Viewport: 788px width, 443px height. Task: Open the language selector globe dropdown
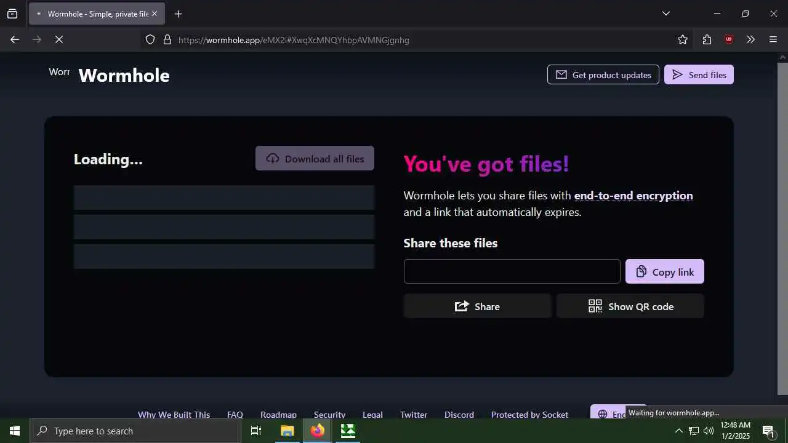click(x=608, y=412)
